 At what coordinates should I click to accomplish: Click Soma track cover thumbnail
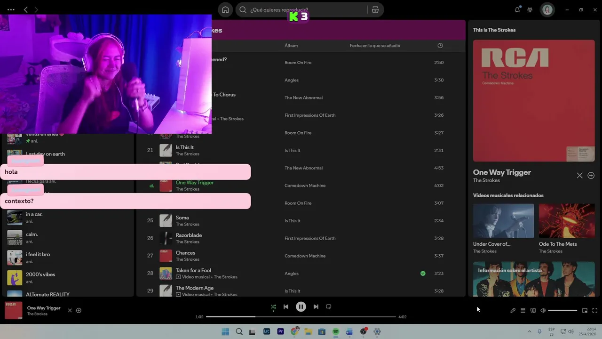[166, 220]
